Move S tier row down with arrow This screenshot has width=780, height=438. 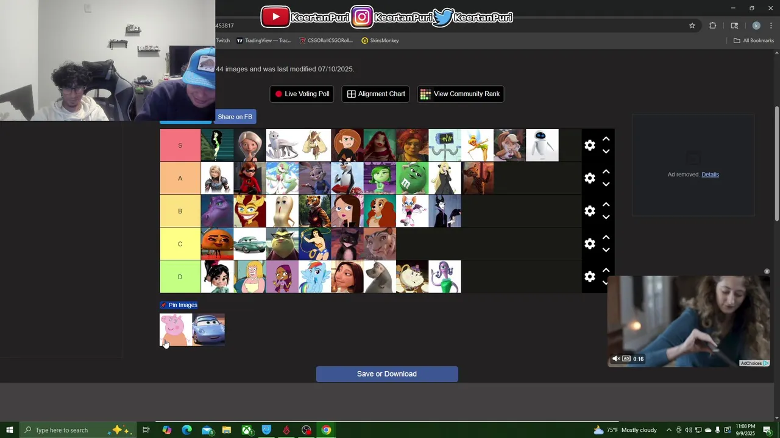(606, 151)
